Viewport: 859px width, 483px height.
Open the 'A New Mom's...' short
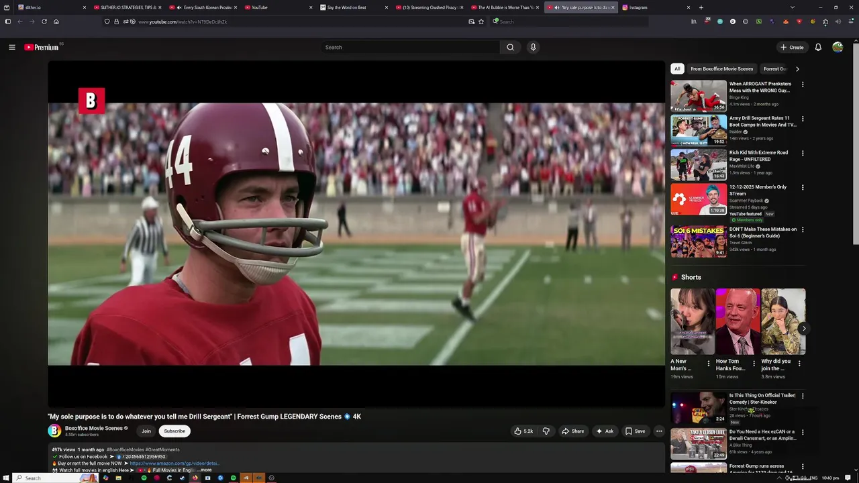692,321
